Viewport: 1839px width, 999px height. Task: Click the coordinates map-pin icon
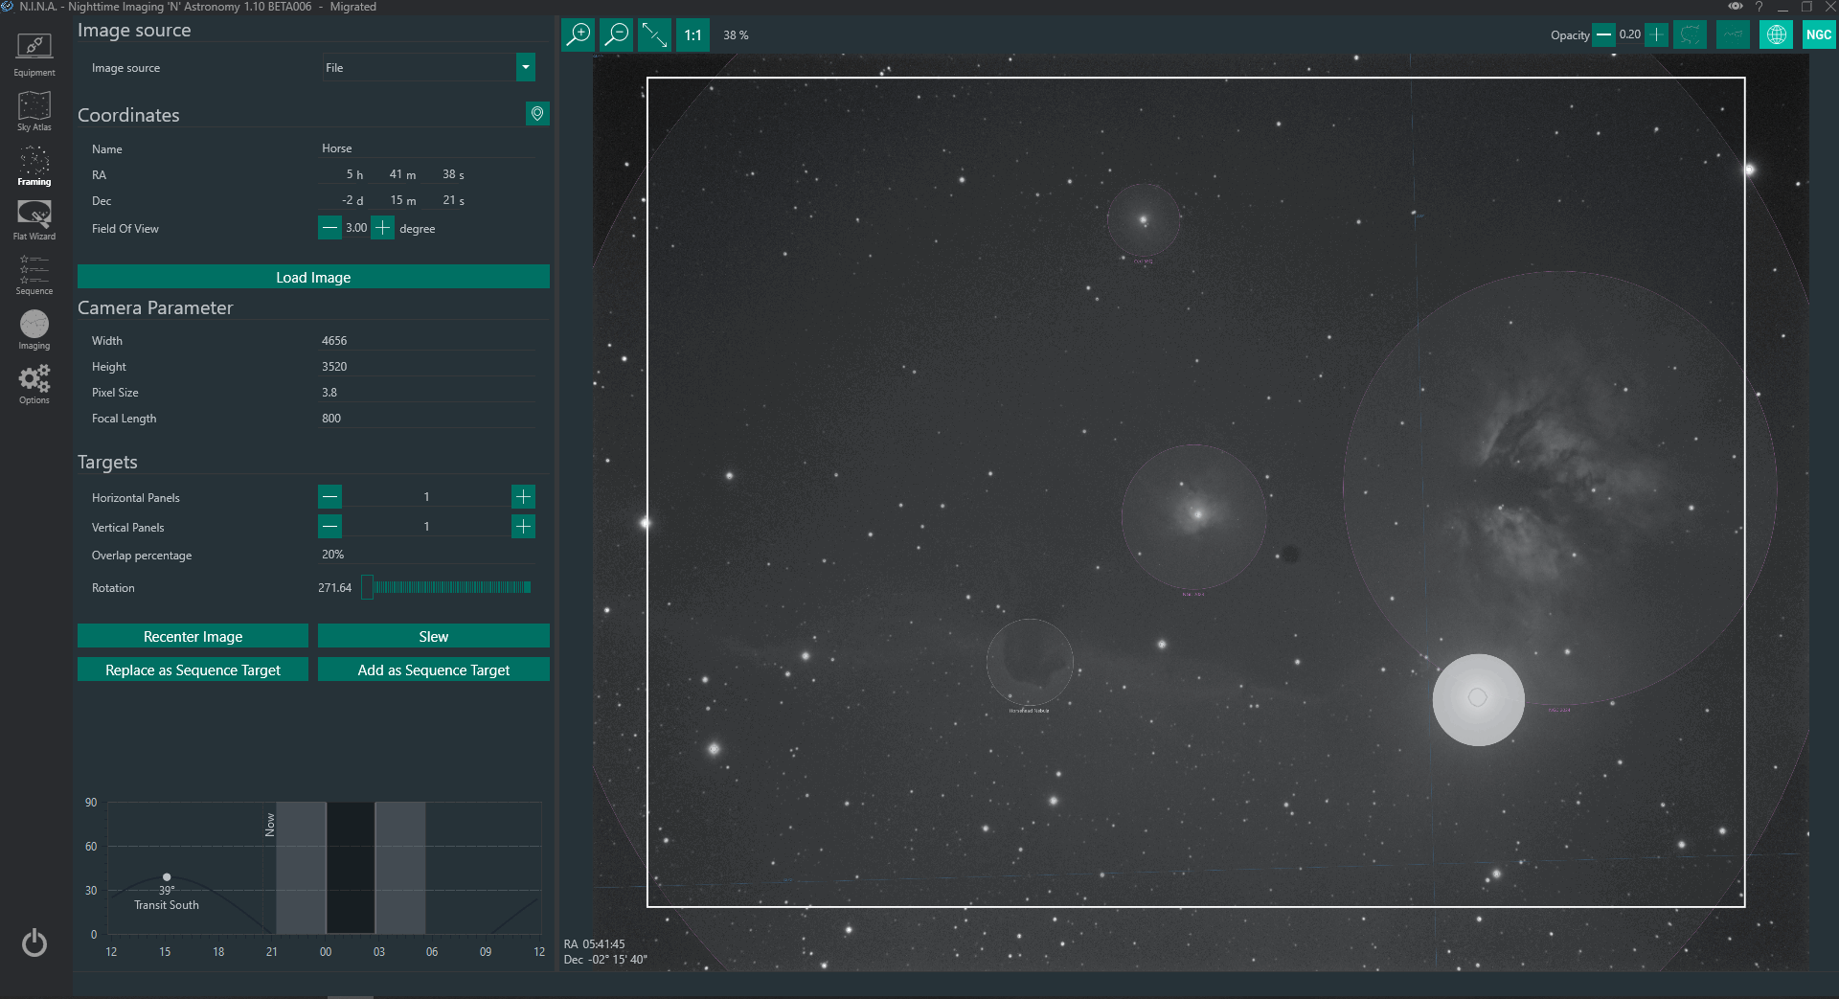[537, 114]
